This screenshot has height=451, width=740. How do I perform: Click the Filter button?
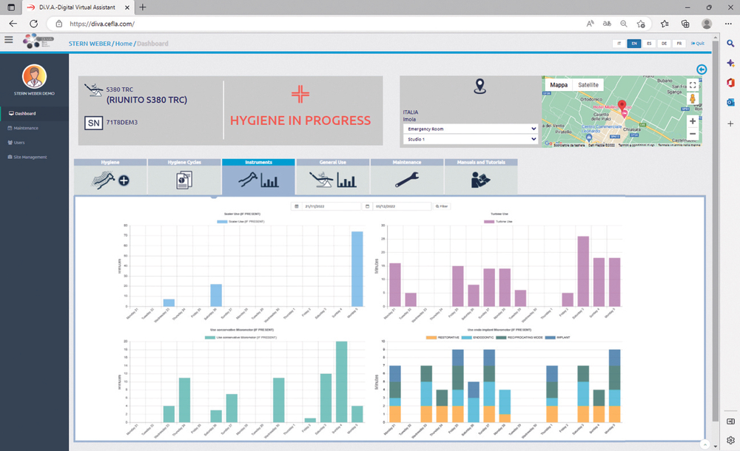[x=441, y=206]
